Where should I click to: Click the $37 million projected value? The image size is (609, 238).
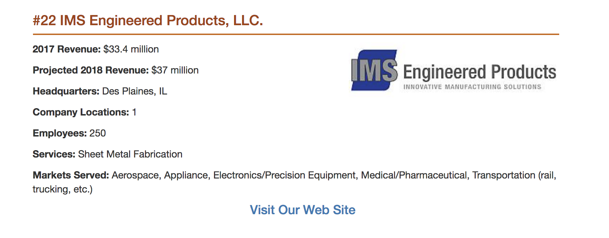pos(175,70)
